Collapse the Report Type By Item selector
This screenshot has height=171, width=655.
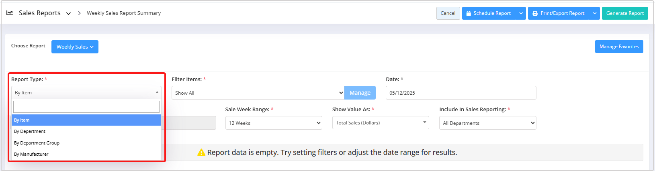click(x=86, y=92)
